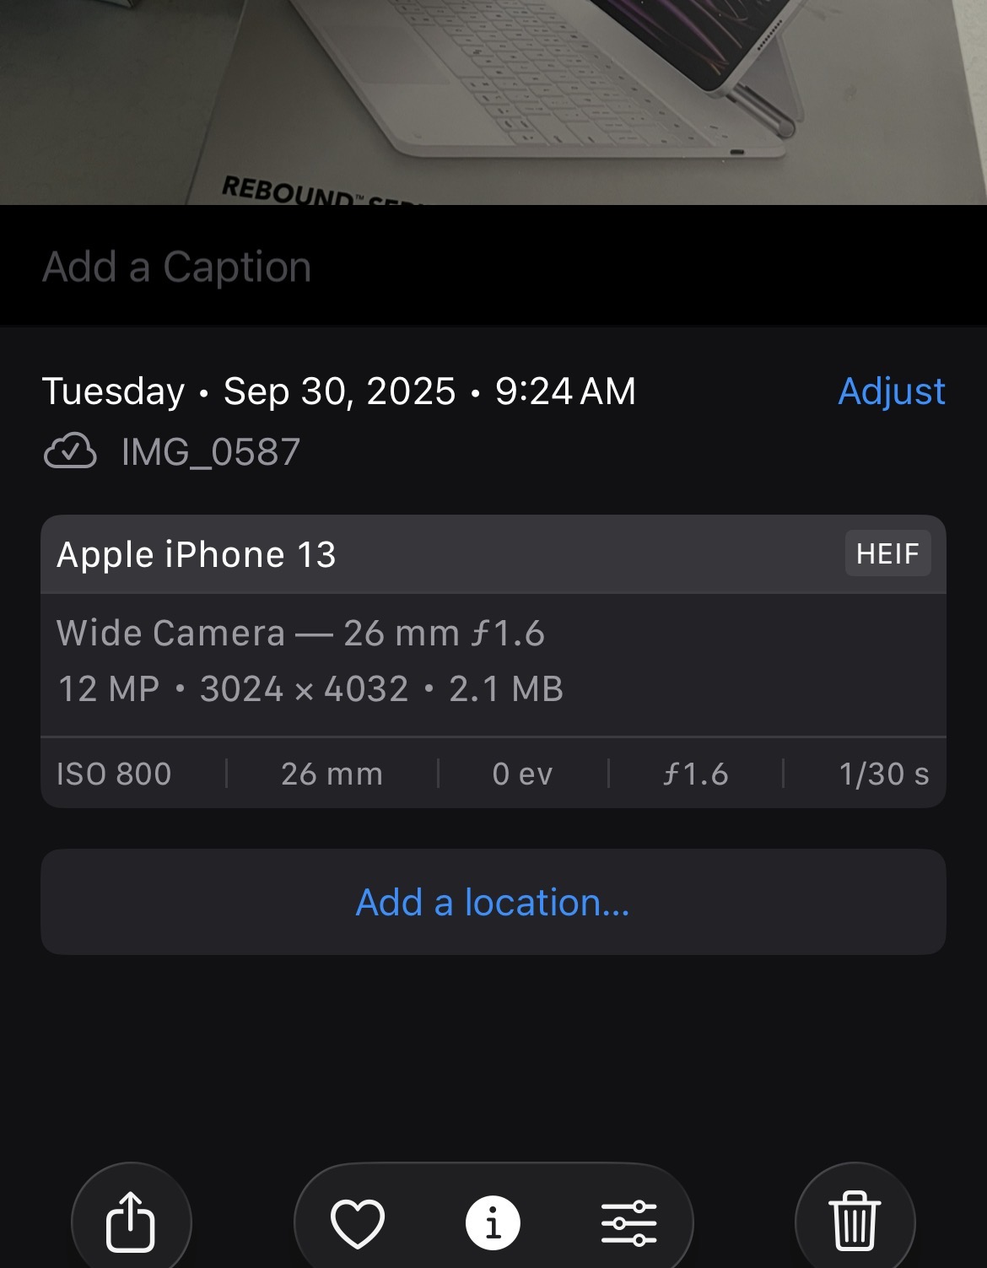Screen dimensions: 987x1268
Task: Tap Adjust to change date
Action: (891, 391)
